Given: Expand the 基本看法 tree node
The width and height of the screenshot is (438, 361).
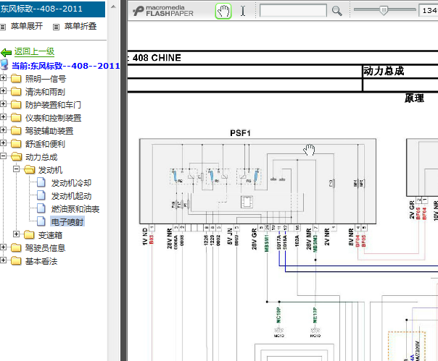Looking at the screenshot, I should 3,260.
